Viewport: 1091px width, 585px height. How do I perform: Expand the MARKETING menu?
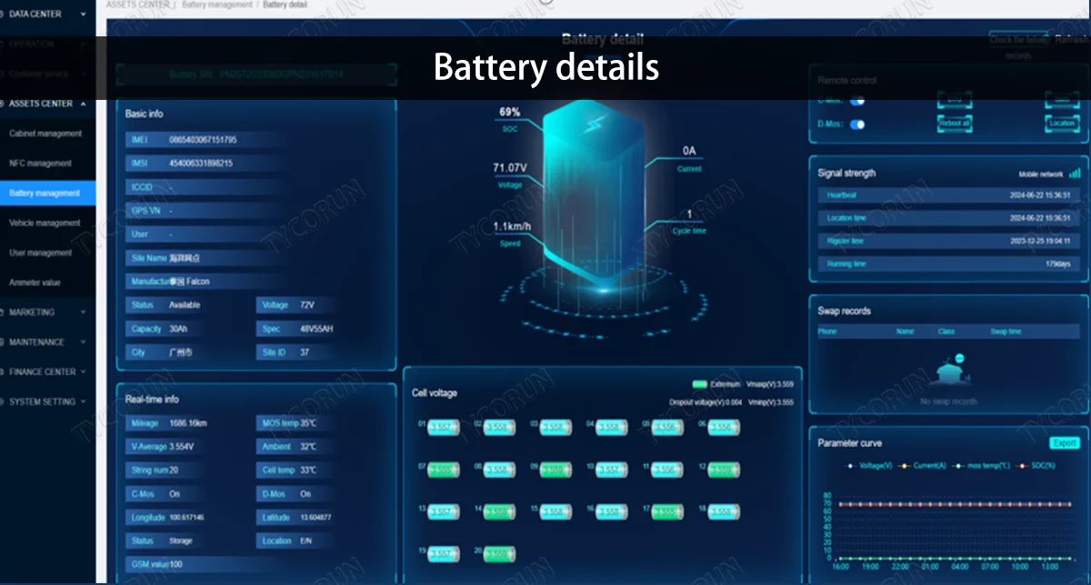pyautogui.click(x=47, y=312)
